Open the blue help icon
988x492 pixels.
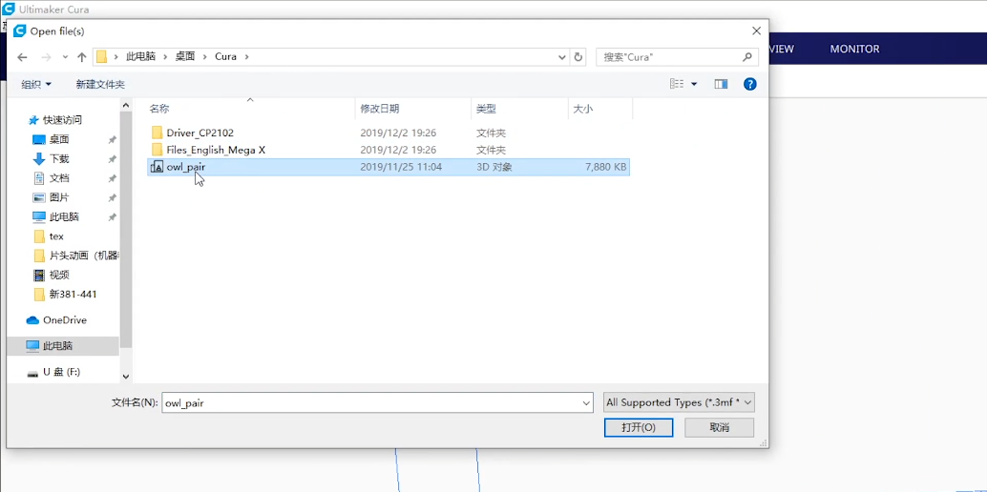coord(749,84)
